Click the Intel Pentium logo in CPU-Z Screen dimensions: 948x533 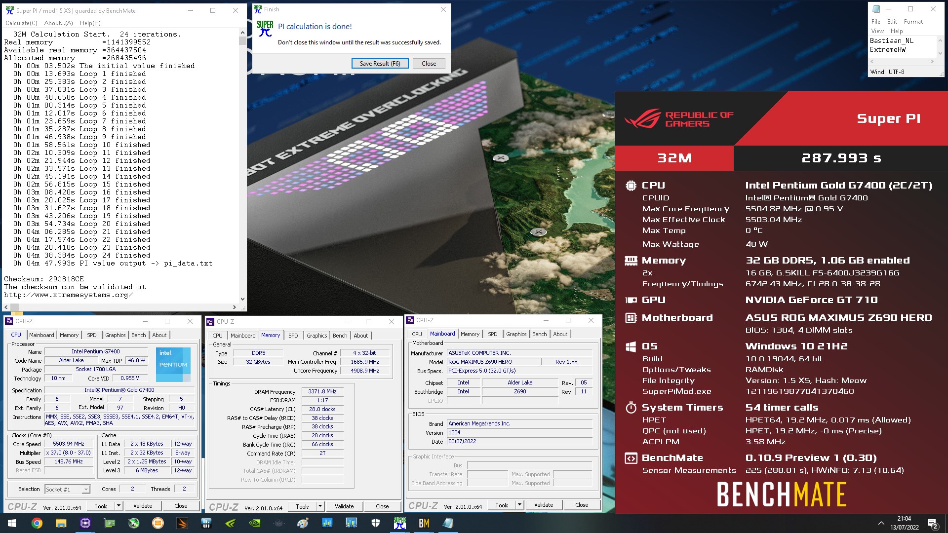(173, 365)
